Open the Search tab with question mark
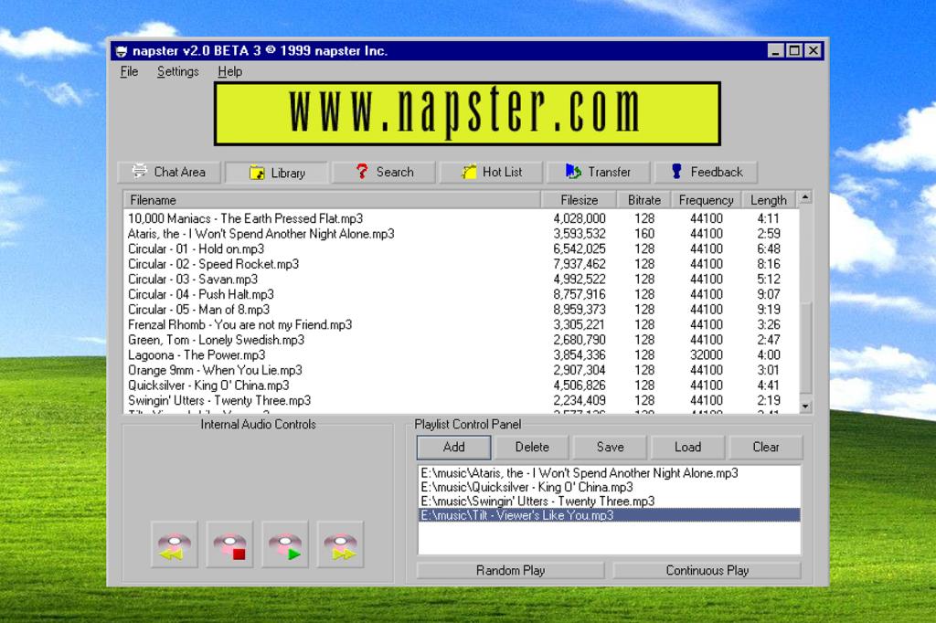 pyautogui.click(x=384, y=172)
